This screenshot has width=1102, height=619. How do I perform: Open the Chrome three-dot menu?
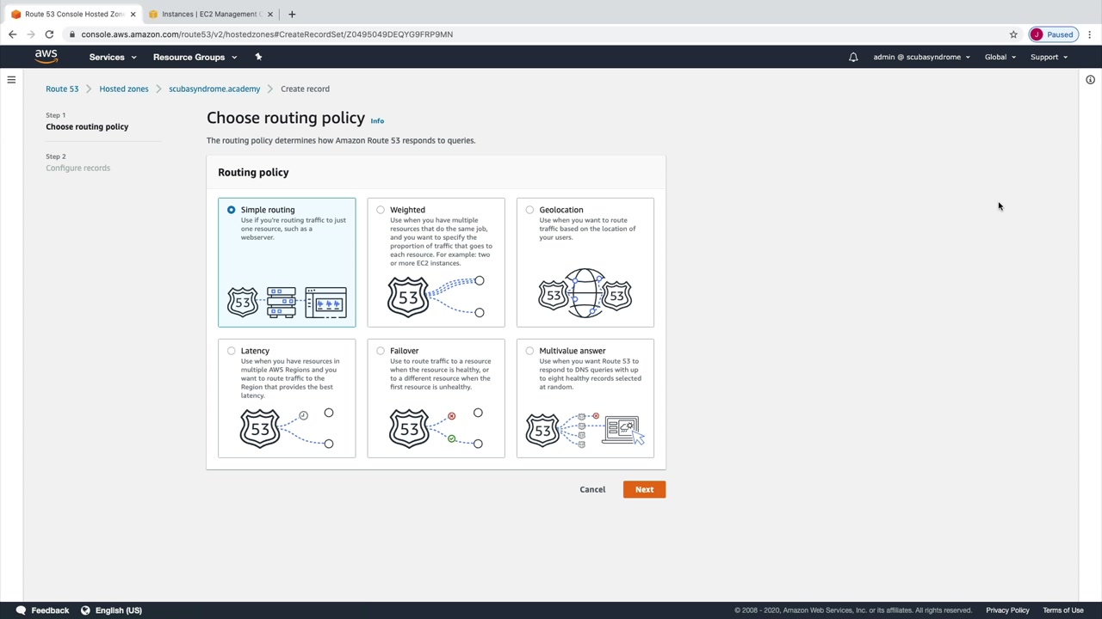tap(1089, 34)
